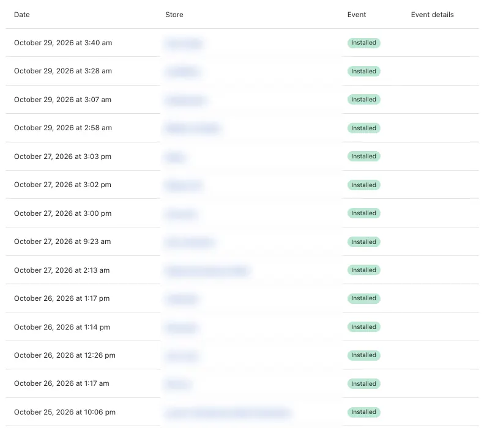Click Installed badge for 3:28 am row
Screen dimensions: 487x428
[x=363, y=72]
